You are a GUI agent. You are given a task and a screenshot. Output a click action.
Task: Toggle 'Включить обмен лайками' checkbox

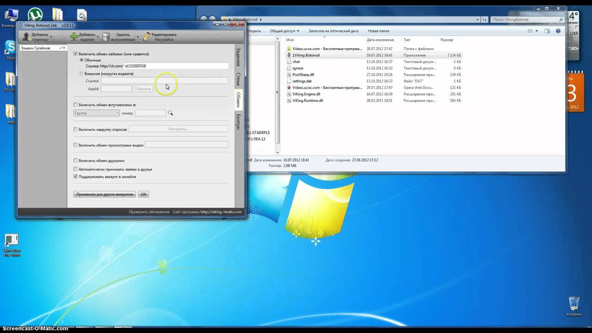pos(76,54)
